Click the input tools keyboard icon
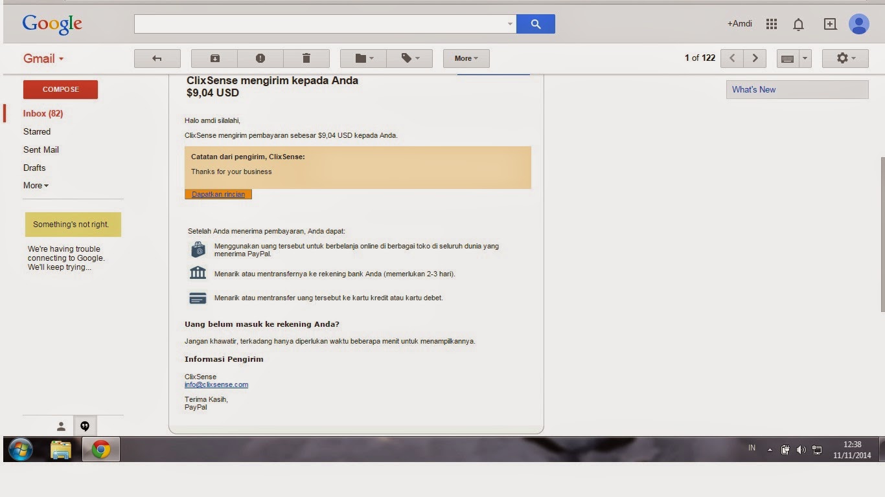 788,58
